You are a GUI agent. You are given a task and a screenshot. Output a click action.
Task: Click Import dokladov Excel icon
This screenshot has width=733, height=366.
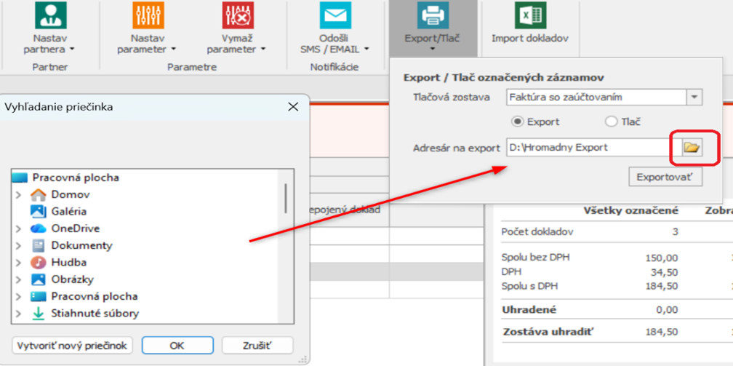(x=530, y=16)
